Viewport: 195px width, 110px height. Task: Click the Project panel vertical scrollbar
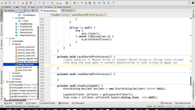click(38, 62)
